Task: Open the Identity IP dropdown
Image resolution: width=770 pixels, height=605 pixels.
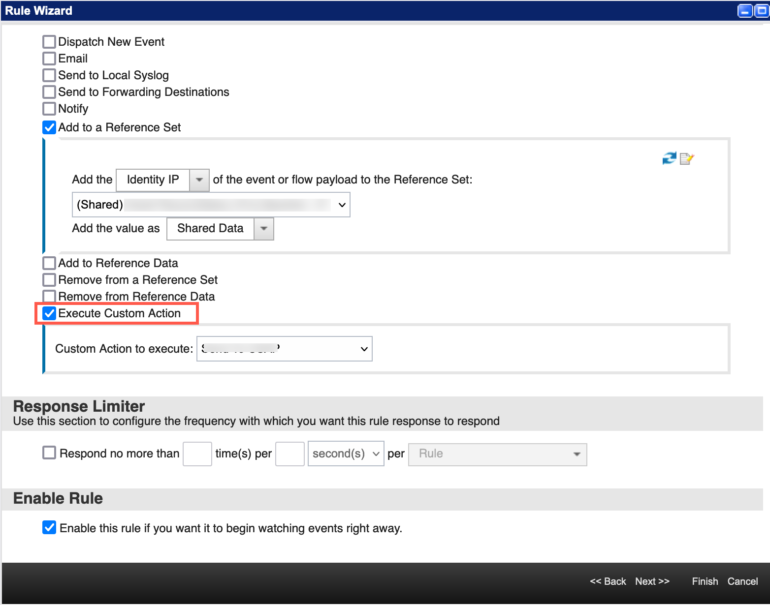Action: tap(199, 180)
